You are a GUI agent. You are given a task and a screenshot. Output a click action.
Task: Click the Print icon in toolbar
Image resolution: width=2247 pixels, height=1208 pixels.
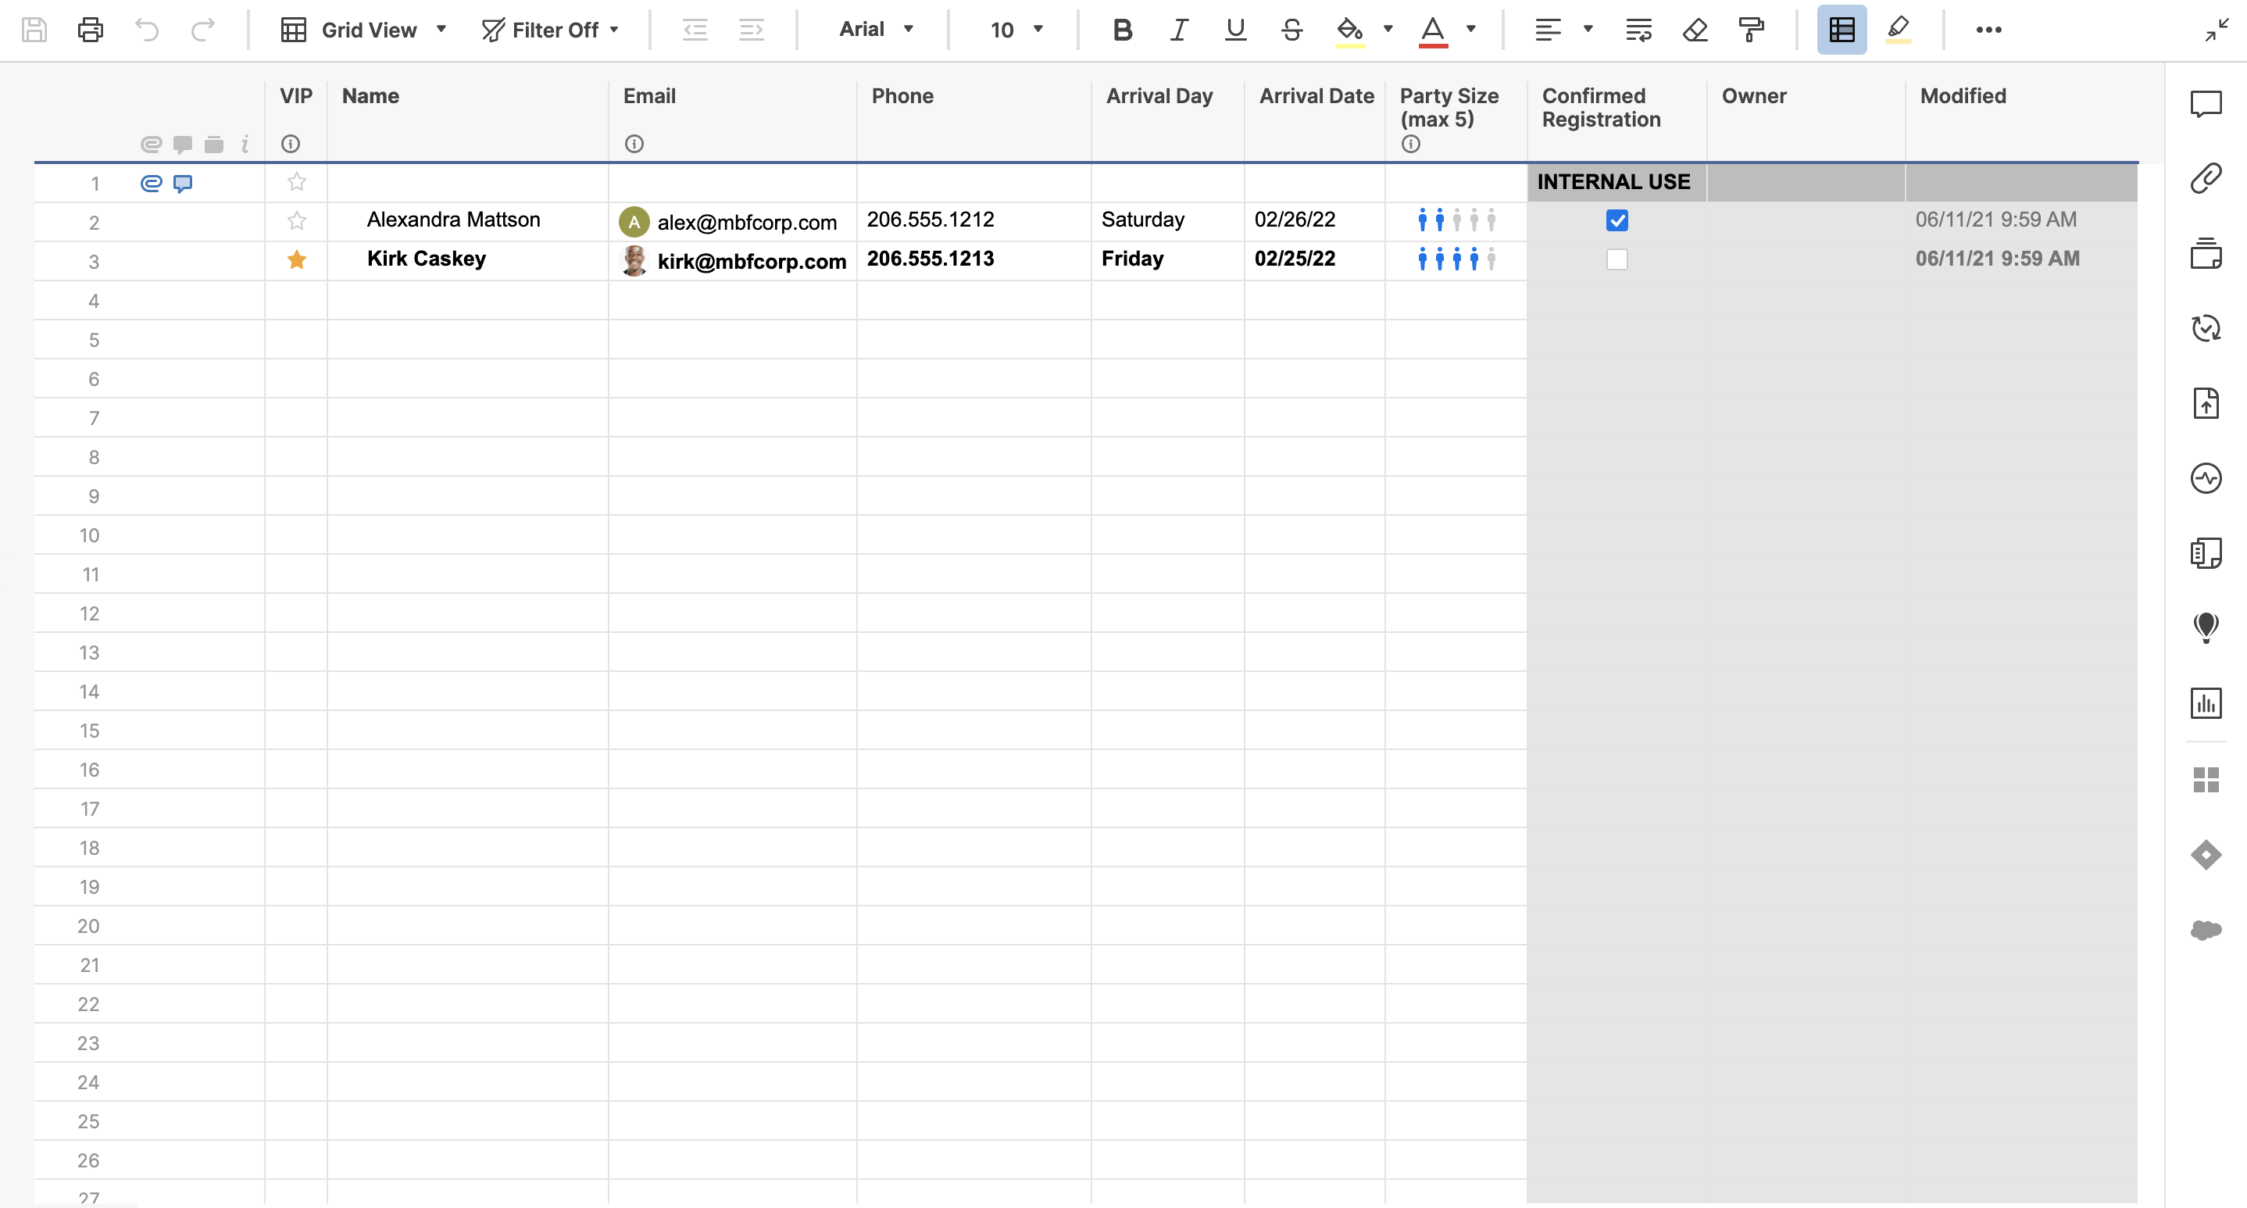(90, 30)
